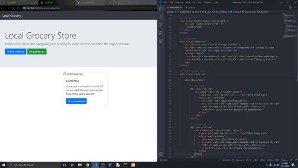This screenshot has width=298, height=168.
Task: Open Visual Studio Code from the taskbar
Action: tap(95, 165)
